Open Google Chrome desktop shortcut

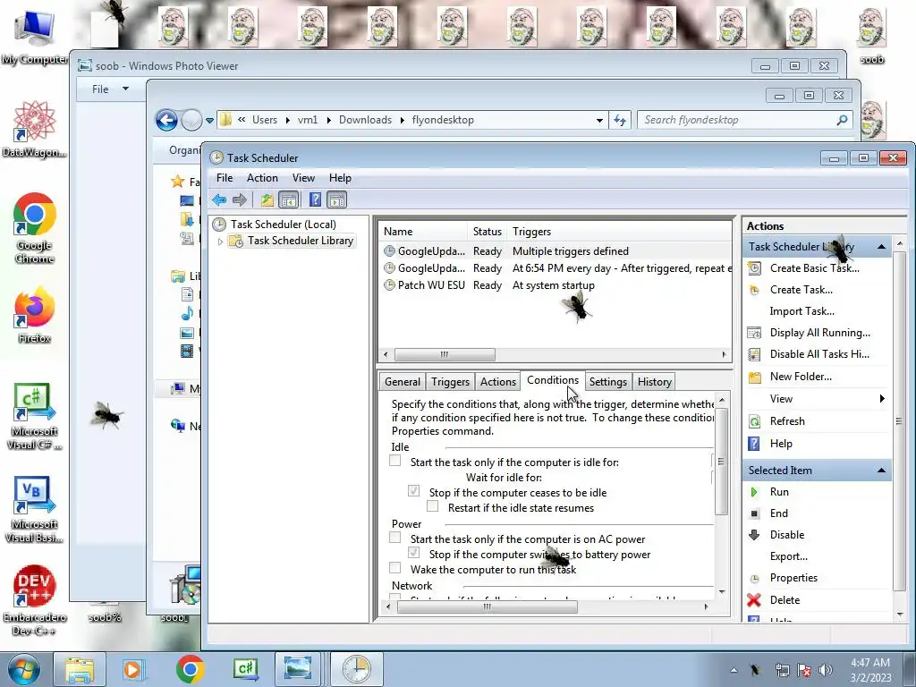coord(35,228)
